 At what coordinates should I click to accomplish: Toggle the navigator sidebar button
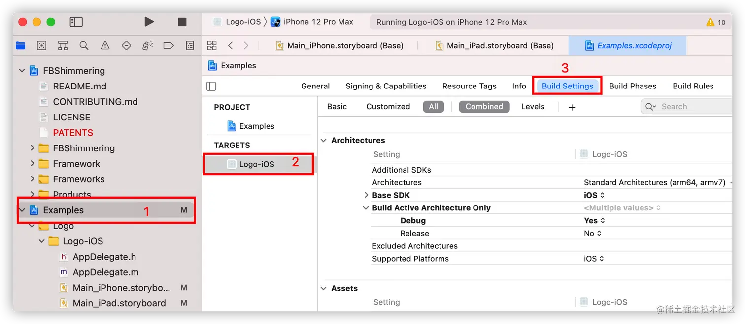tap(76, 22)
